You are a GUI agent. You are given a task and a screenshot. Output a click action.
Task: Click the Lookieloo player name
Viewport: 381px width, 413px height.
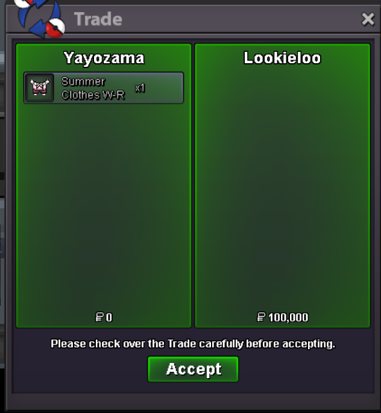282,58
